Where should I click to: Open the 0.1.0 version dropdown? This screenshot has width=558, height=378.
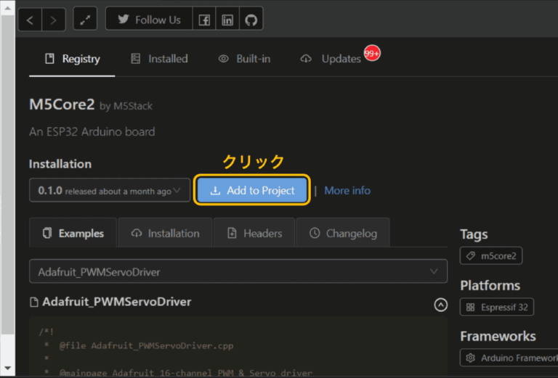click(110, 191)
